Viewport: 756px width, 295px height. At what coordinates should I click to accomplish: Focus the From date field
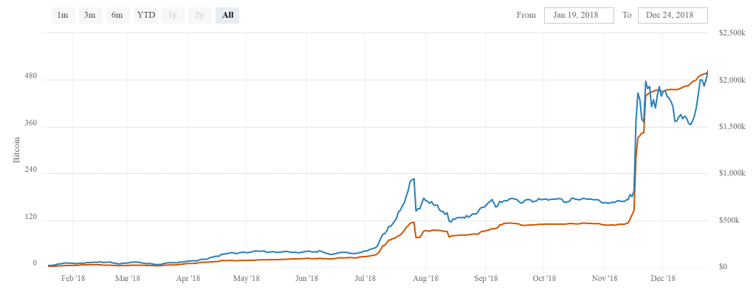579,15
